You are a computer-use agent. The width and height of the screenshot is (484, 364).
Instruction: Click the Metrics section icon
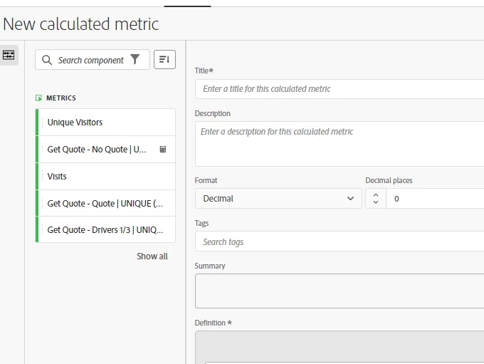click(39, 98)
